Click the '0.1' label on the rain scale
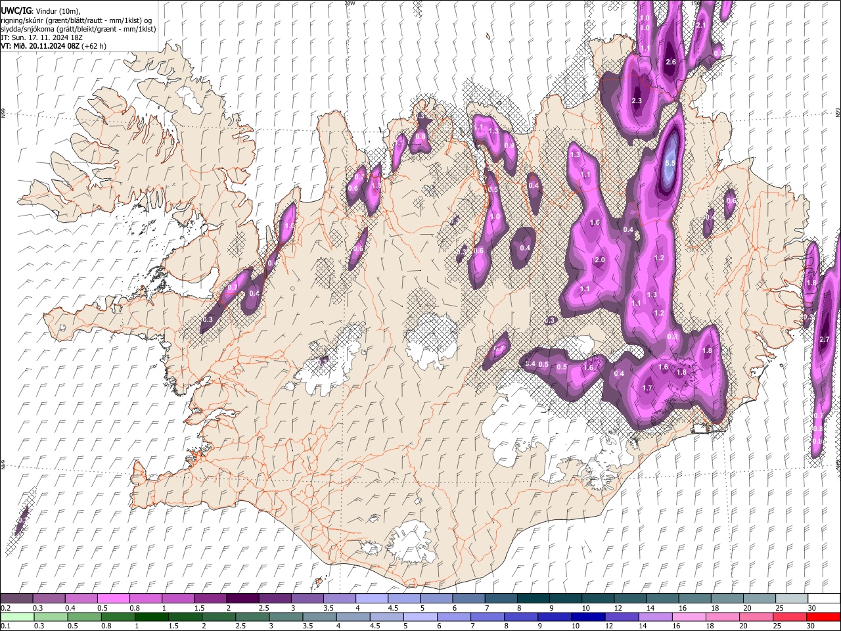This screenshot has height=631, width=841. [5, 626]
